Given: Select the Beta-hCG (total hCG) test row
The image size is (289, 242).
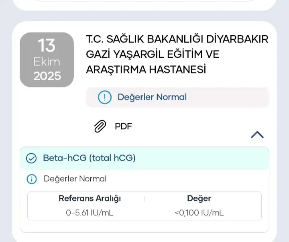Looking at the screenshot, I should (89, 158).
